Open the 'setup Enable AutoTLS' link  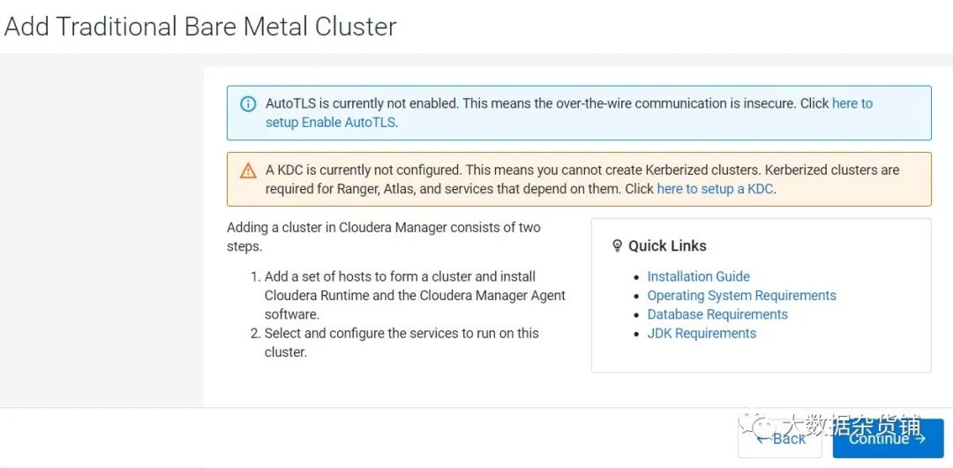[331, 123]
